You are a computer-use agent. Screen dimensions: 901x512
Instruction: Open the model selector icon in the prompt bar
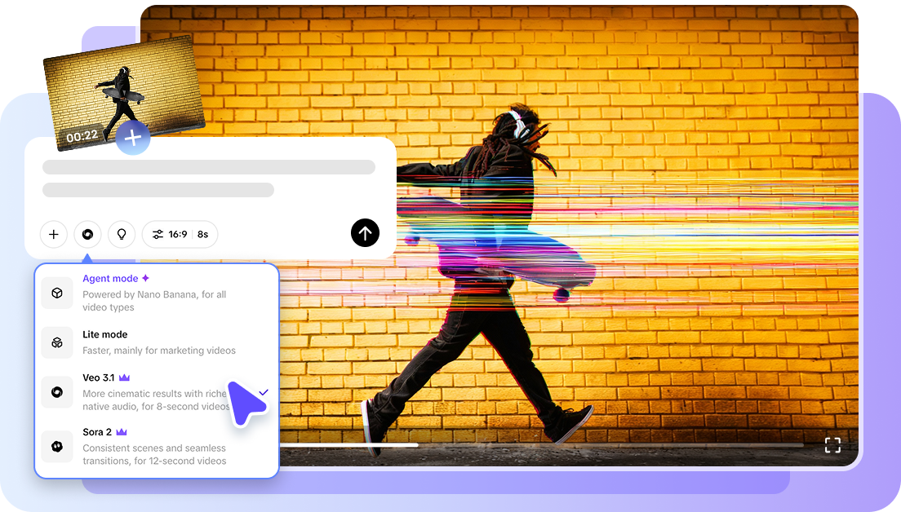[x=87, y=234]
